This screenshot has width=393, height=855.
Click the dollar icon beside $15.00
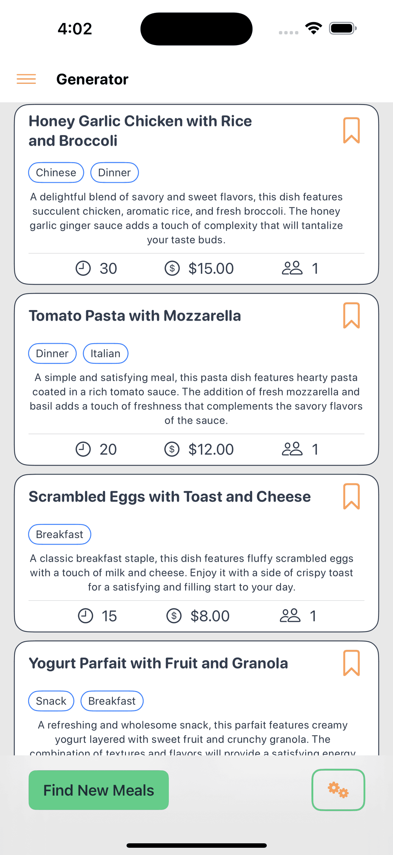pyautogui.click(x=172, y=268)
